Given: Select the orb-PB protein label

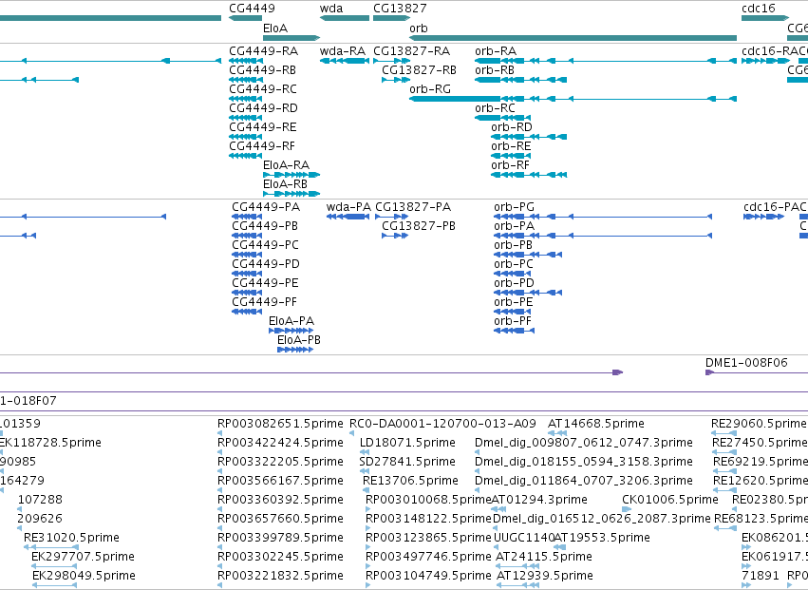Looking at the screenshot, I should [514, 245].
